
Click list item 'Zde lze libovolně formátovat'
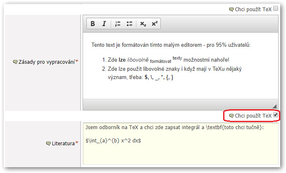[140, 60]
